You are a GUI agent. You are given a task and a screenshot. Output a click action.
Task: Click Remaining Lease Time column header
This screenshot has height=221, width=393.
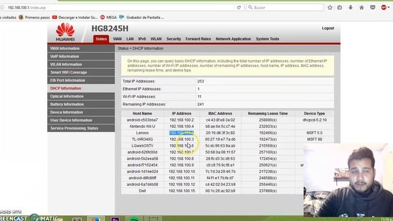pos(268,114)
